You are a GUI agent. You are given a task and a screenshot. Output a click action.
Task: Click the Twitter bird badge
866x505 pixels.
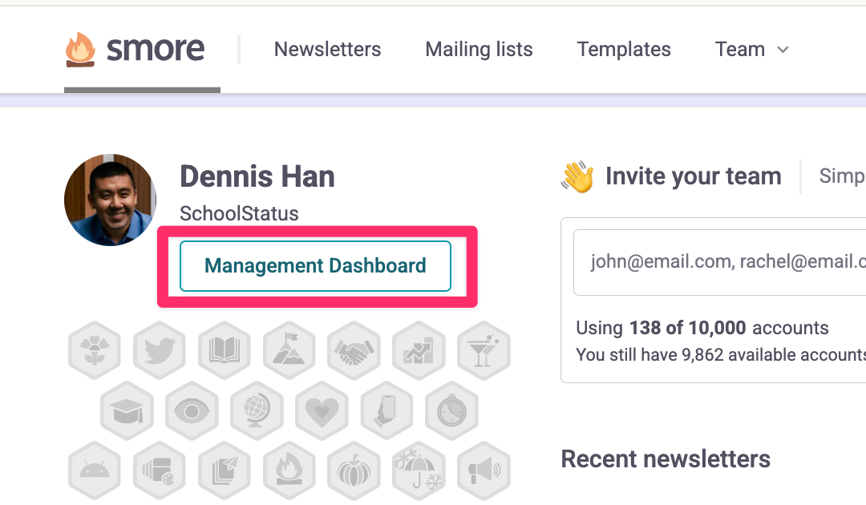click(x=160, y=350)
